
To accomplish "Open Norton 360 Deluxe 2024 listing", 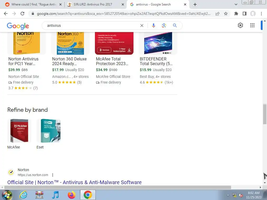I will click(x=69, y=61).
